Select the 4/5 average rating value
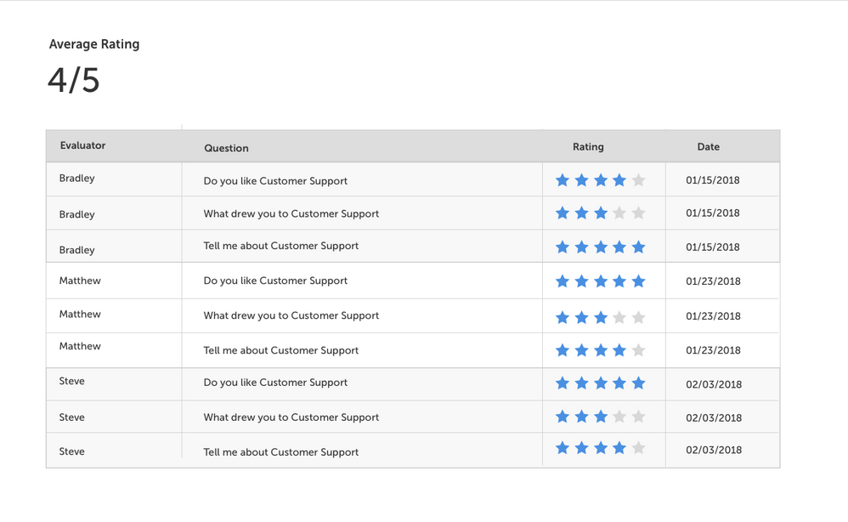848x522 pixels. tap(74, 81)
